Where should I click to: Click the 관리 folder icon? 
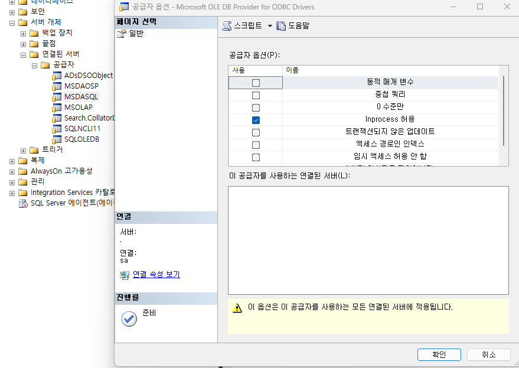coord(23,182)
